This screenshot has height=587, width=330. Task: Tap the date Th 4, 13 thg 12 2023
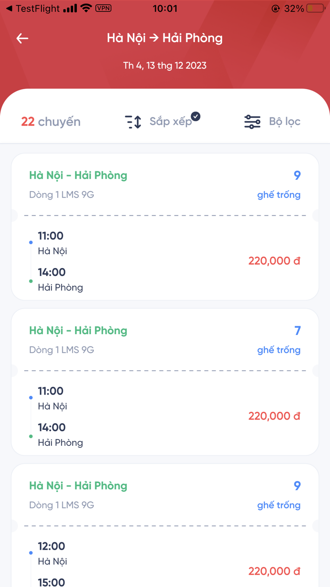(x=165, y=66)
